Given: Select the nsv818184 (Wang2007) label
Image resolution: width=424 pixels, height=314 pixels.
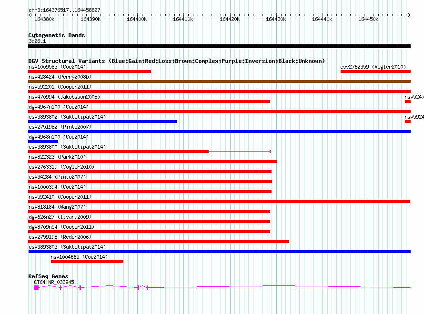Looking at the screenshot, I should tap(57, 207).
